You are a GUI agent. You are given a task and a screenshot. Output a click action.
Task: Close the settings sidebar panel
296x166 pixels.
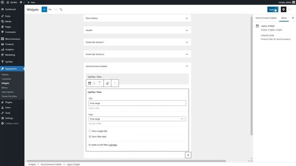[293, 18]
